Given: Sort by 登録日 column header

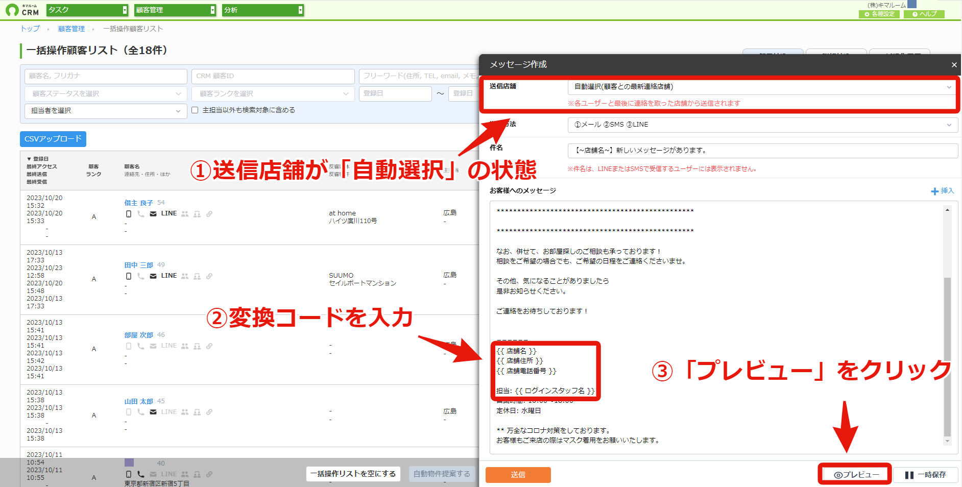Looking at the screenshot, I should point(38,159).
